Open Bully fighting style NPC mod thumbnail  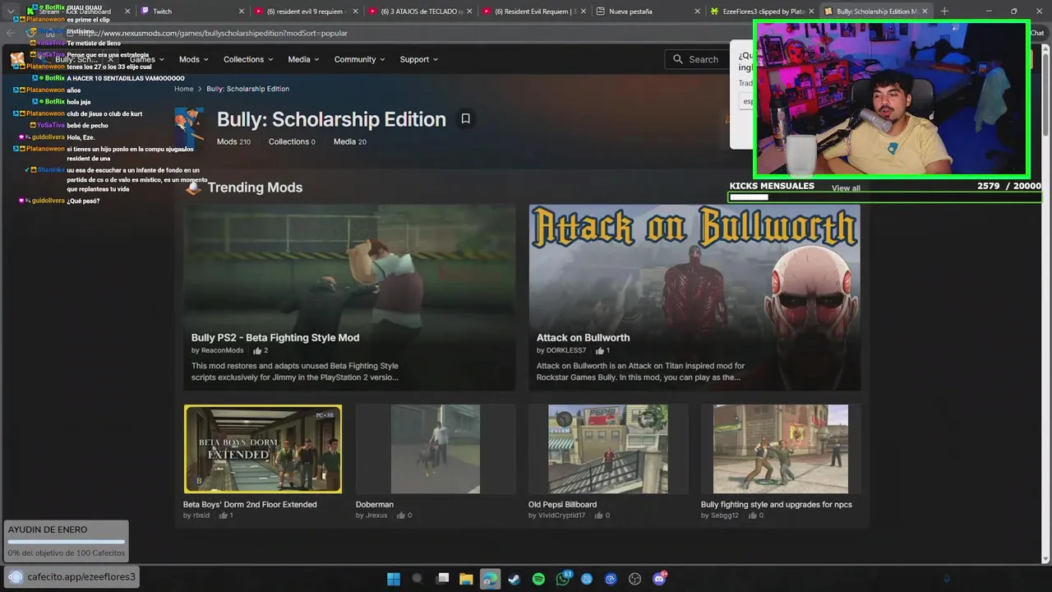click(781, 449)
